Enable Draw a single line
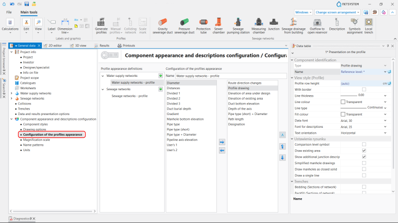Viewport: 398px width, 223px height. pyautogui.click(x=364, y=175)
